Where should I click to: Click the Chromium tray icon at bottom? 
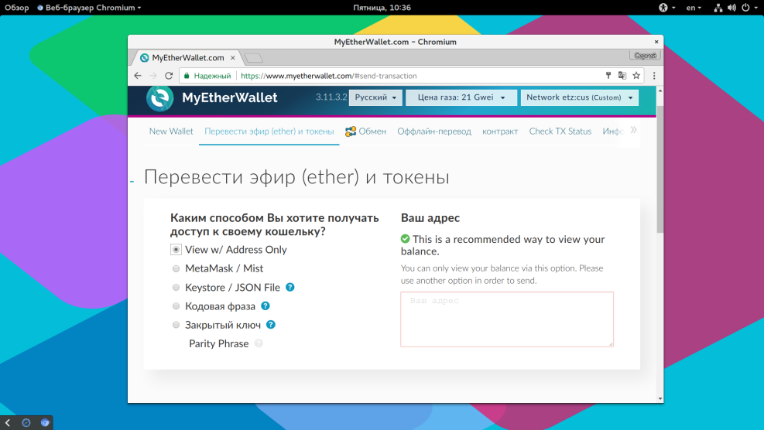(x=45, y=423)
